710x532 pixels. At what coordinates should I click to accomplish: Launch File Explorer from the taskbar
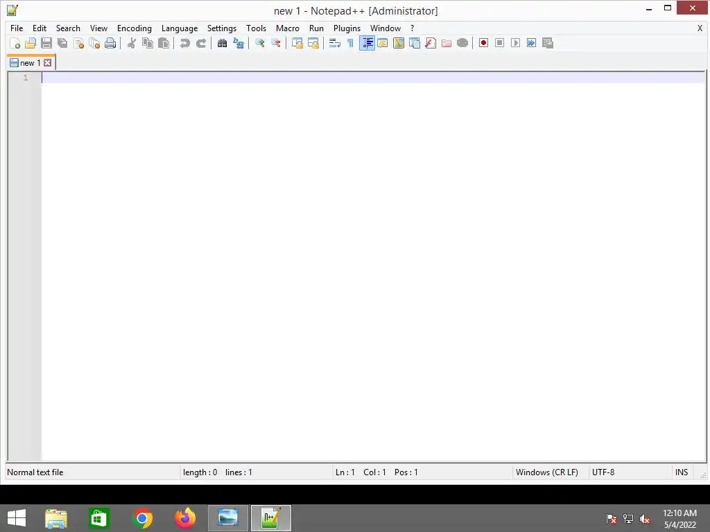pos(56,518)
